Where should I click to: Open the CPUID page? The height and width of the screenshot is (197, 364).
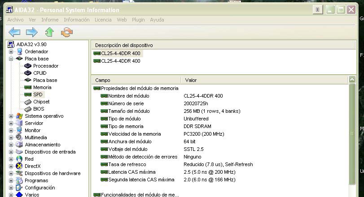pos(39,73)
